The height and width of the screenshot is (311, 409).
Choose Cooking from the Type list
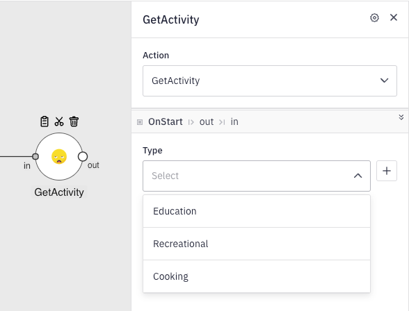pos(257,276)
